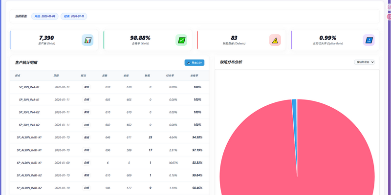This screenshot has width=391, height=195.
Task: Click the splice rate cell 1.19%
Action: click(x=173, y=188)
